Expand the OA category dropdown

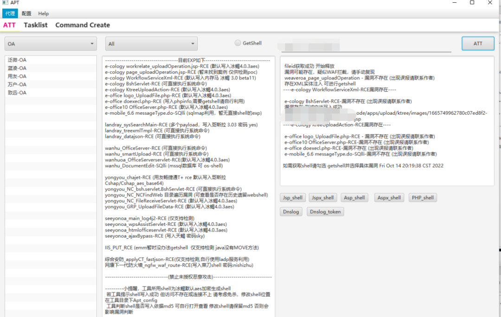[x=51, y=44]
